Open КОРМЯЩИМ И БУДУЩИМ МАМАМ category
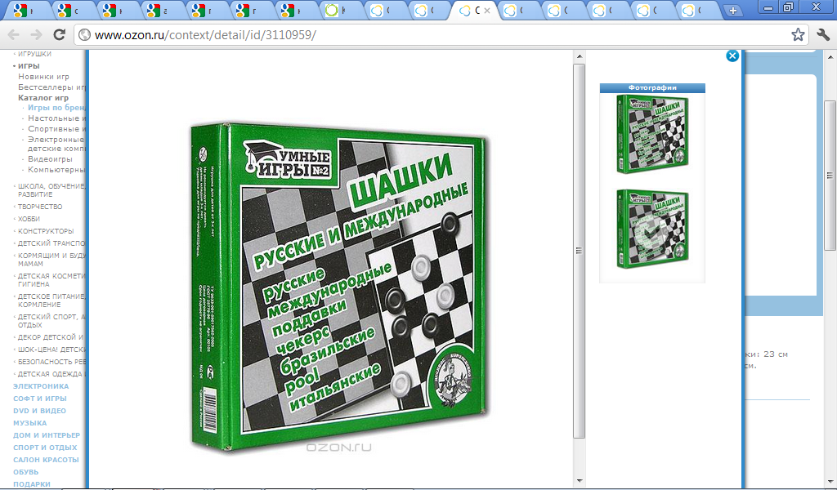The width and height of the screenshot is (837, 490). (x=51, y=260)
